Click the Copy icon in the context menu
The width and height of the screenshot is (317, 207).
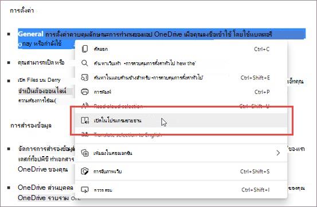(x=85, y=49)
